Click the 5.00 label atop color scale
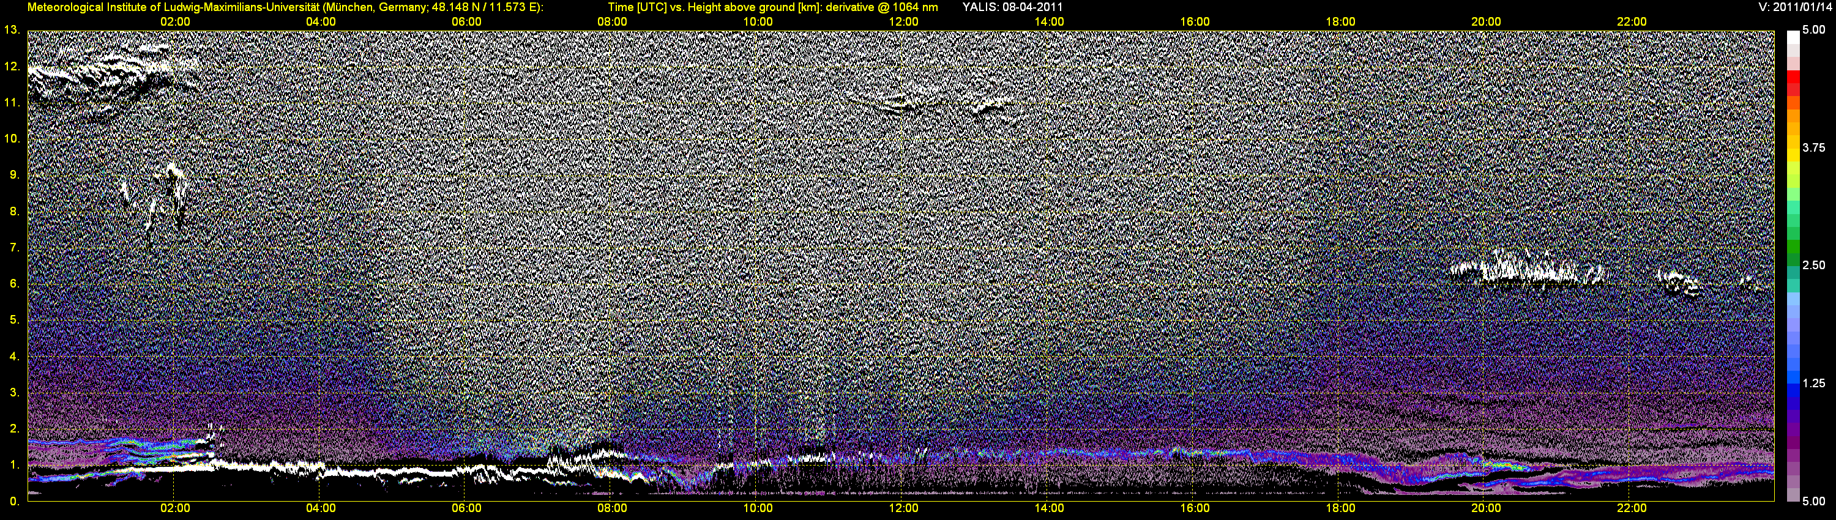 pos(1814,30)
